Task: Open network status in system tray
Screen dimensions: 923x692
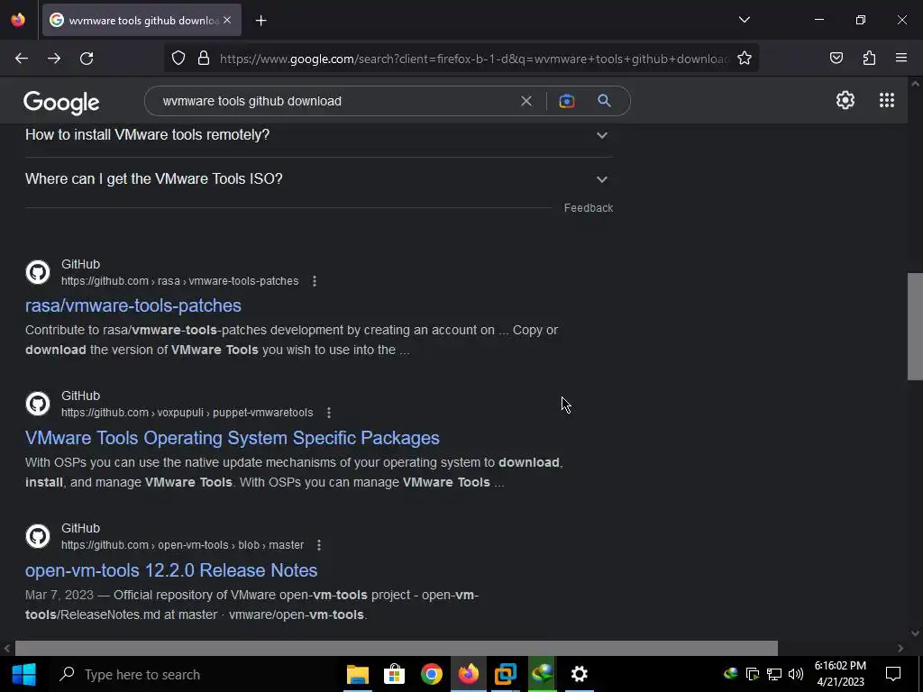Action: [x=774, y=674]
